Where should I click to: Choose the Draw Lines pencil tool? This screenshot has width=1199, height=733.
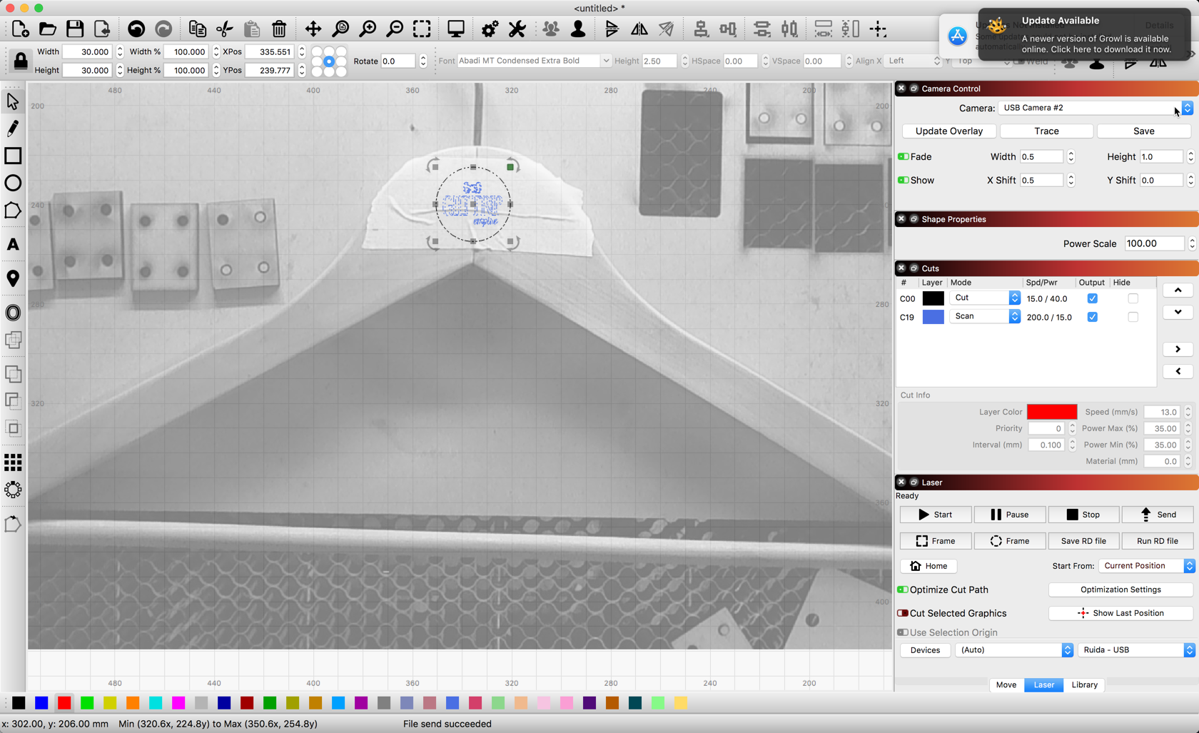13,128
